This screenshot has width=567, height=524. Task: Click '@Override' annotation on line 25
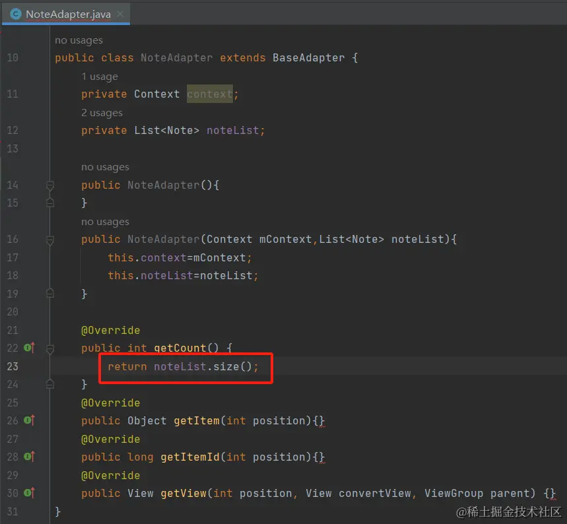tap(111, 403)
